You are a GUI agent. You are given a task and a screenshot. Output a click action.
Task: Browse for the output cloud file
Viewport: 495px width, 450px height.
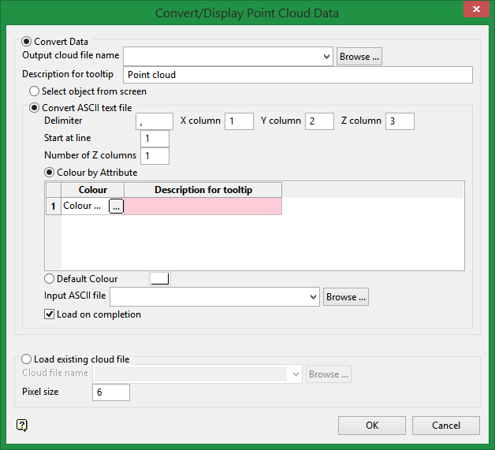pos(359,57)
